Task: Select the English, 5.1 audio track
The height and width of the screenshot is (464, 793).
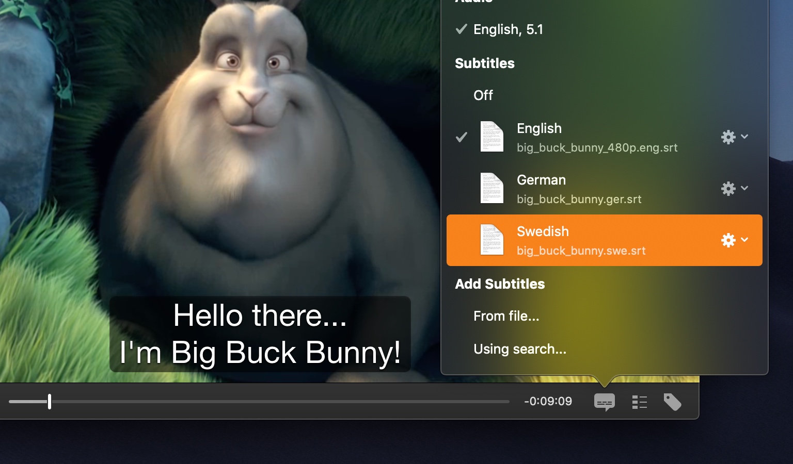Action: tap(604, 29)
